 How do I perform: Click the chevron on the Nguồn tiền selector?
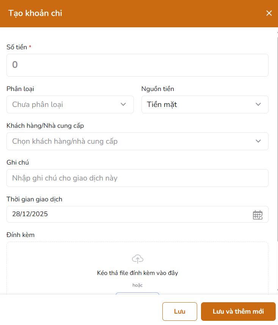[258, 104]
